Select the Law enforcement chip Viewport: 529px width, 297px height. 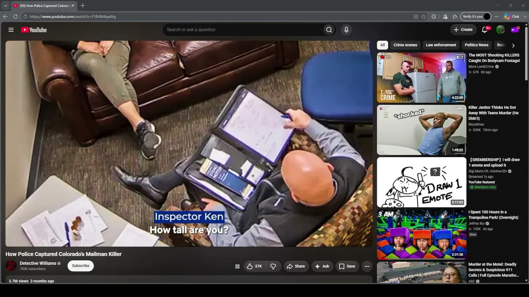441,45
